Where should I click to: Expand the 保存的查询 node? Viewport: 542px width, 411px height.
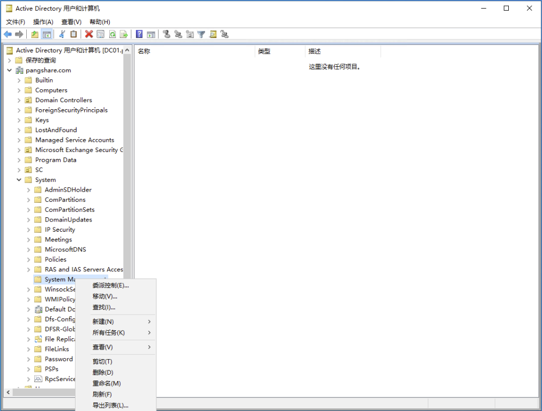point(9,60)
